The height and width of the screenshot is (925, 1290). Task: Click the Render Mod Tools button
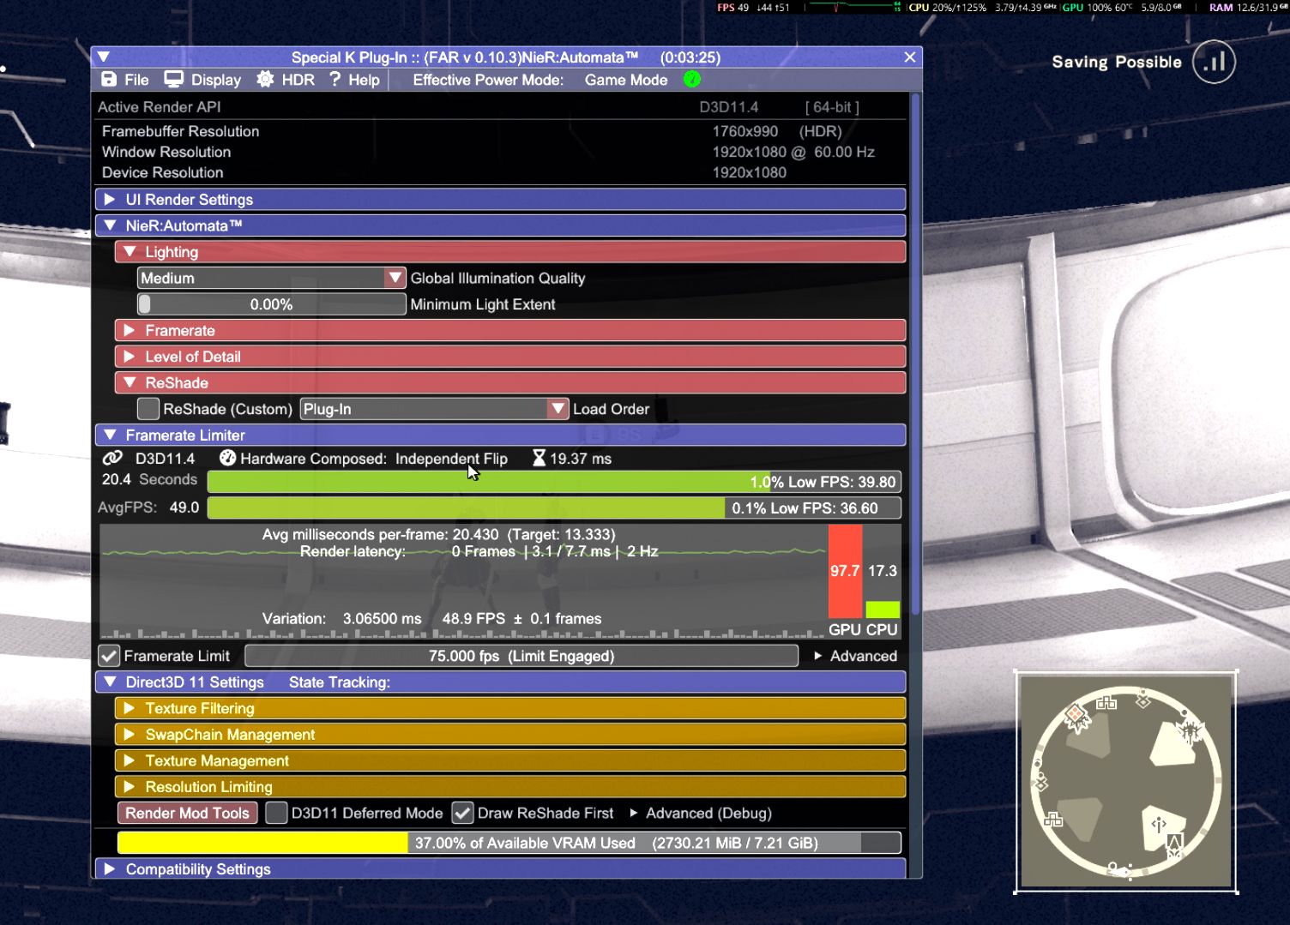click(x=187, y=813)
